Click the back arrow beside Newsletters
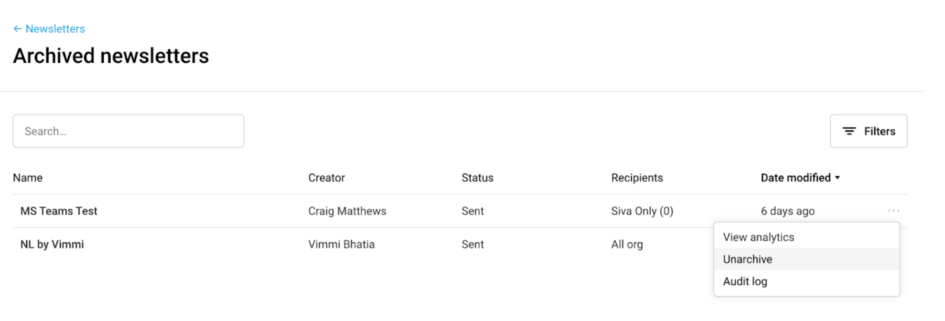The height and width of the screenshot is (321, 945). [x=17, y=29]
